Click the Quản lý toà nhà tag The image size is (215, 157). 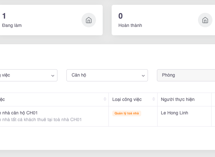tap(127, 113)
